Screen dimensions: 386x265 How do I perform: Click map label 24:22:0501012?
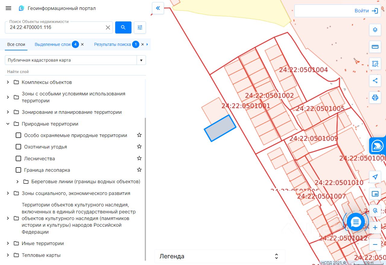[x=343, y=238]
